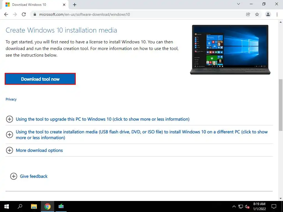Click the Give feedback link
Image resolution: width=283 pixels, height=212 pixels.
coord(33,176)
